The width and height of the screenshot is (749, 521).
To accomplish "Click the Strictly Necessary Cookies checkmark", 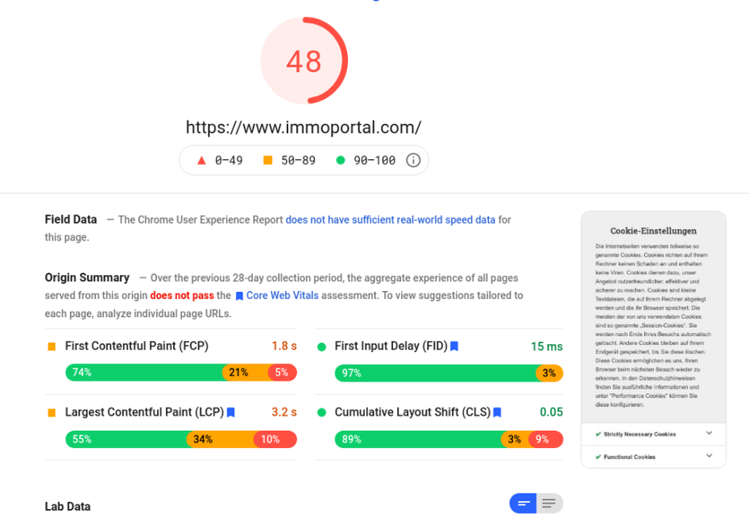I will [598, 434].
